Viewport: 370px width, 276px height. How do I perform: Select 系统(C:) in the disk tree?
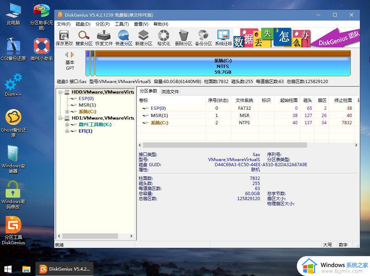87,112
